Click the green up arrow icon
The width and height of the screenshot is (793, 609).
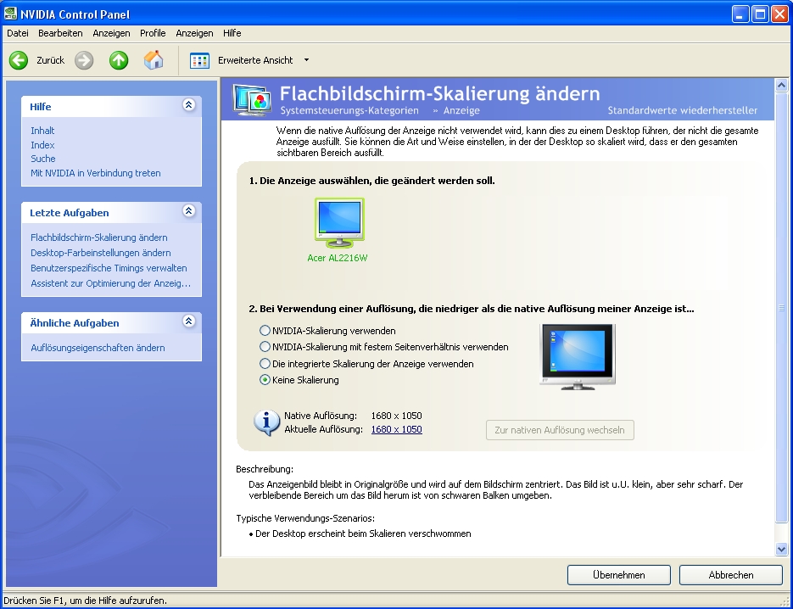[119, 60]
